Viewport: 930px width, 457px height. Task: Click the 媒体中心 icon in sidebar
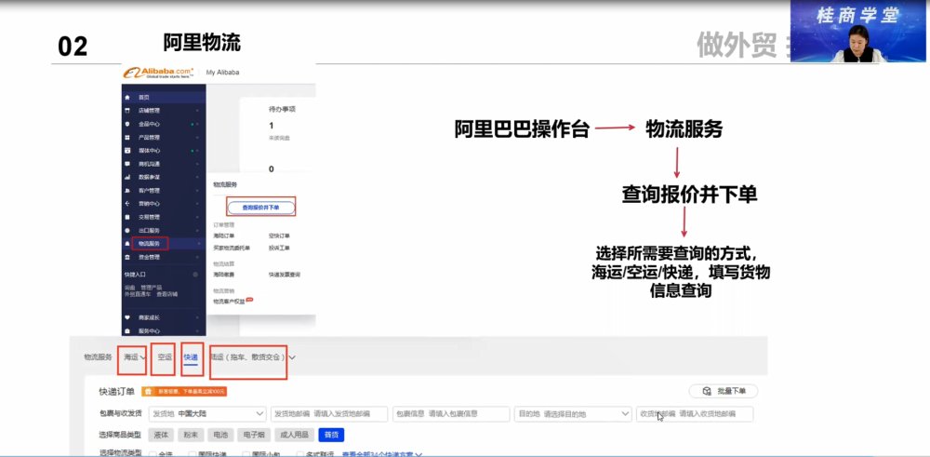[x=126, y=151]
